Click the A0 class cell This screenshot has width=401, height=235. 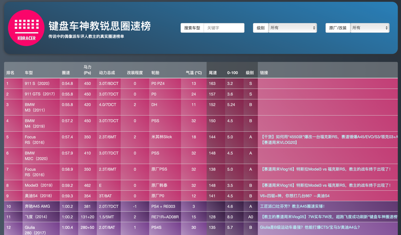(250, 217)
